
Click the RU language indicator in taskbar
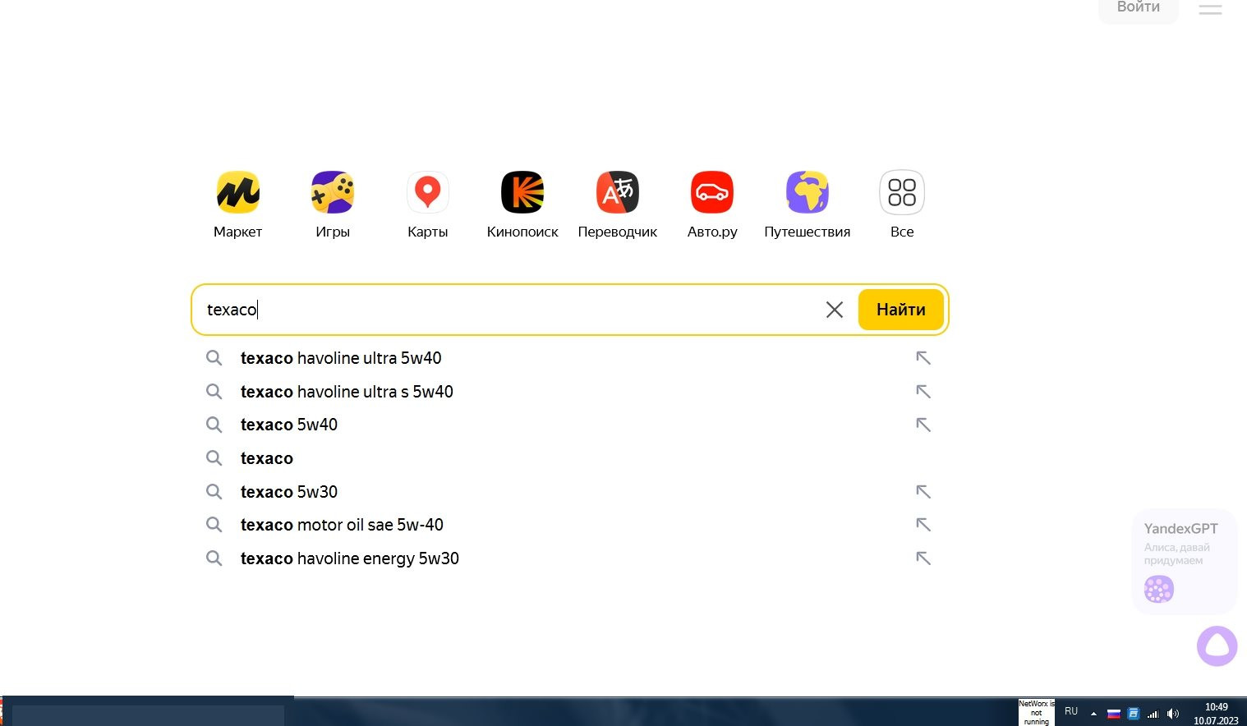pos(1071,711)
